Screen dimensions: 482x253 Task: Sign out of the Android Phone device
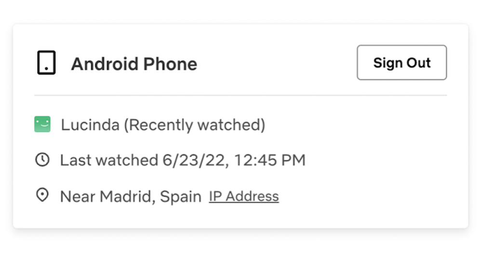(x=402, y=63)
